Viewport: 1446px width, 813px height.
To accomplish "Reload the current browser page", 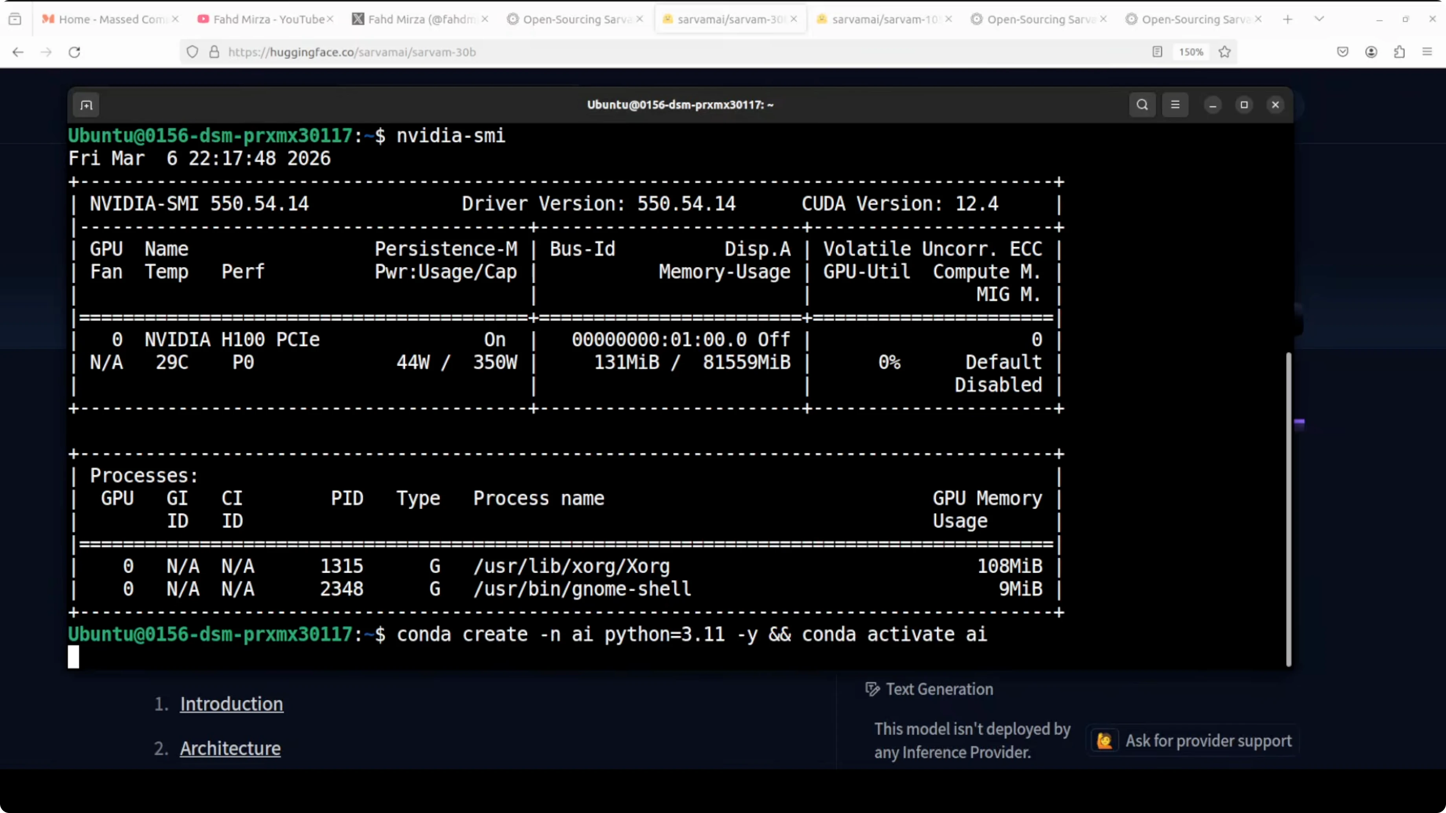I will 75,52.
